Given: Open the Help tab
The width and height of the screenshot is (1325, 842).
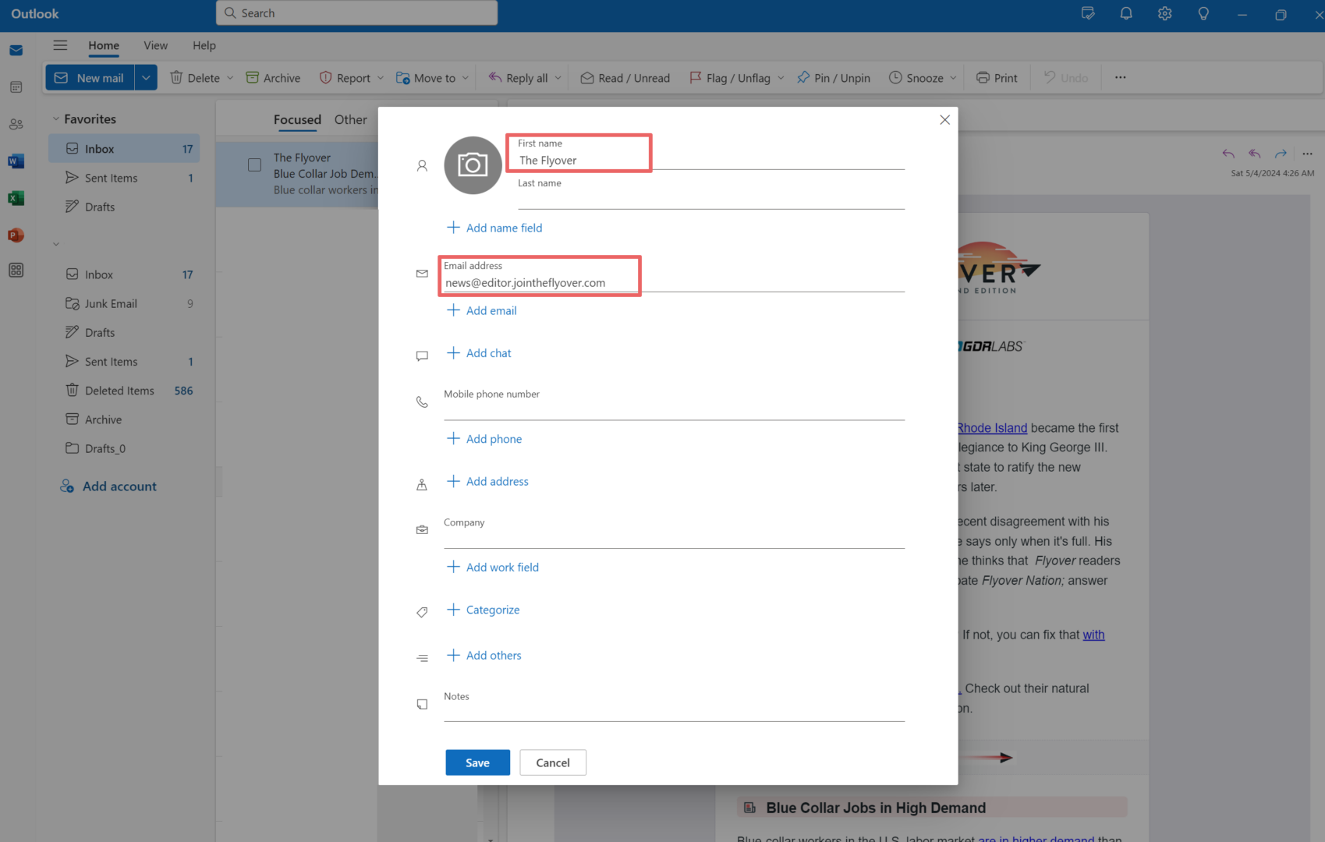Looking at the screenshot, I should point(204,45).
